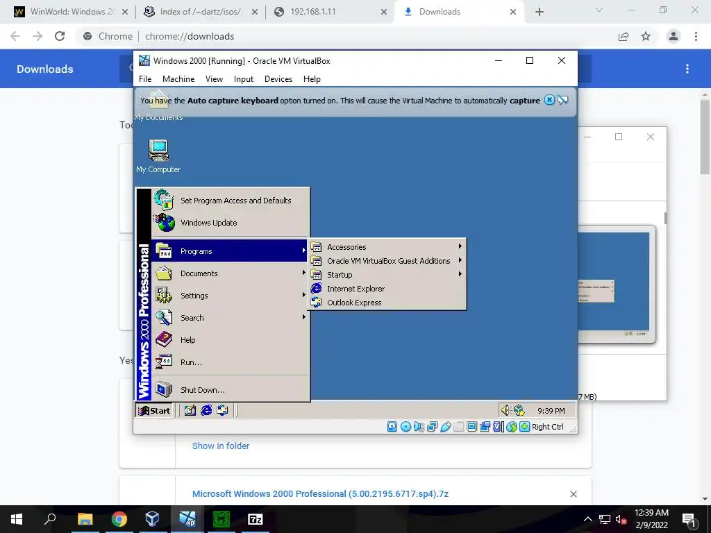This screenshot has width=711, height=533.
Task: Open the VirtualBox Machine menu
Action: tap(178, 79)
